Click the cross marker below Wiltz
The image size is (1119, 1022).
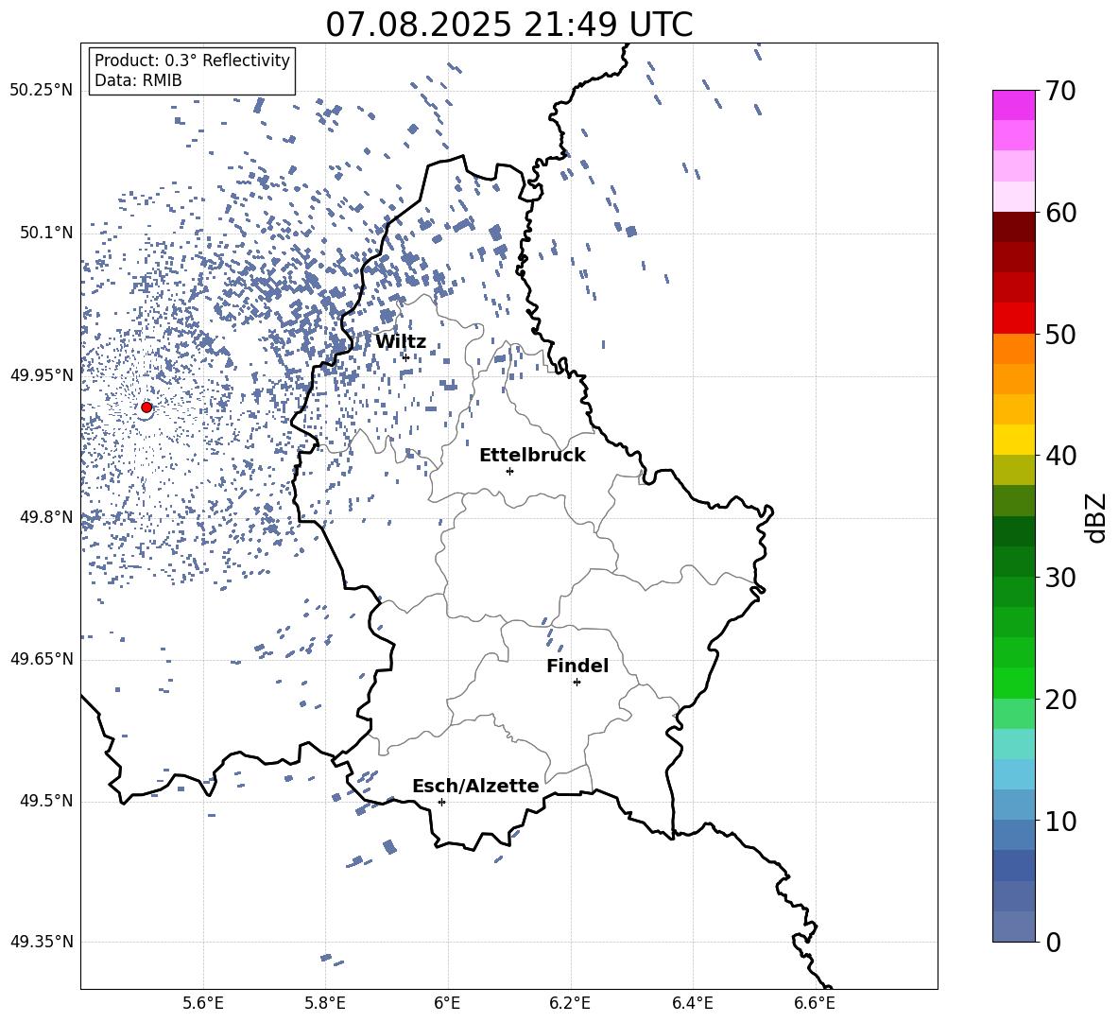(x=406, y=357)
